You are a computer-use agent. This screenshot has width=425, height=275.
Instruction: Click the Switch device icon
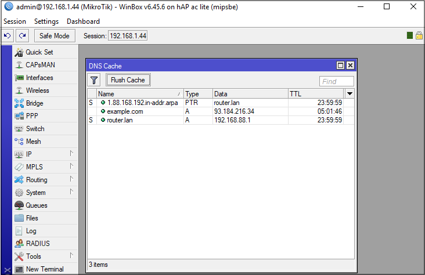(x=19, y=129)
